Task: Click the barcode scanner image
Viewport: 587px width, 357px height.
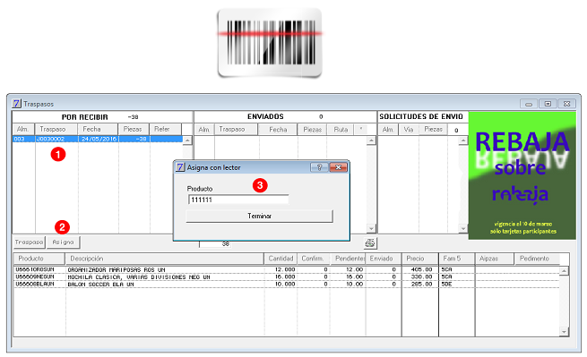Action: click(270, 43)
